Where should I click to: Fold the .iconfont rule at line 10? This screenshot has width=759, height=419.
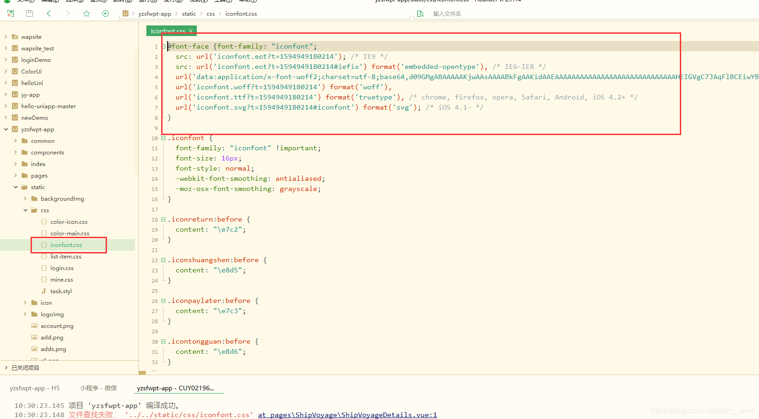163,138
